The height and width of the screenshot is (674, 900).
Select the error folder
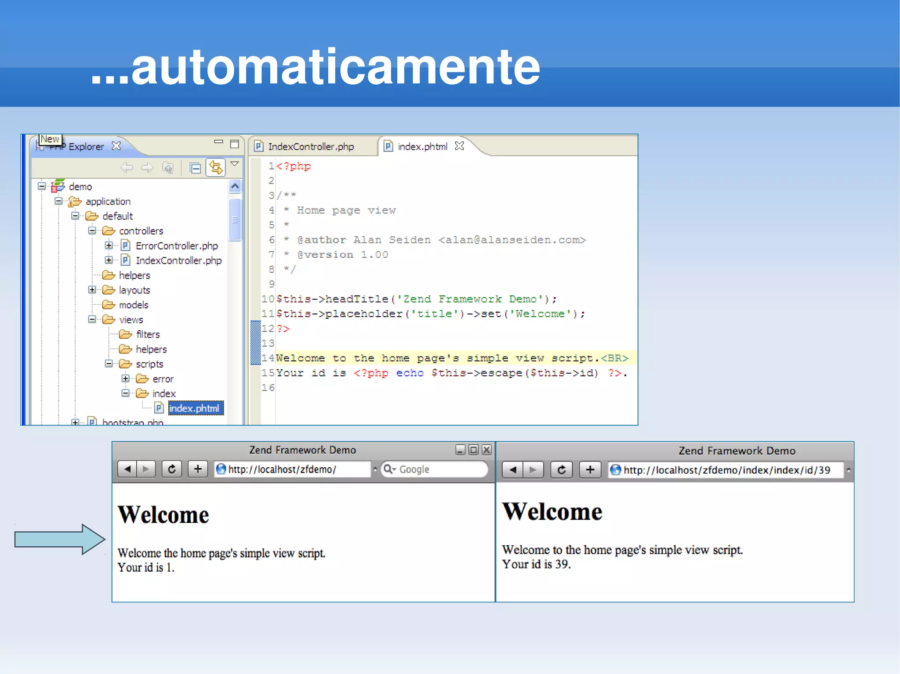(x=163, y=379)
